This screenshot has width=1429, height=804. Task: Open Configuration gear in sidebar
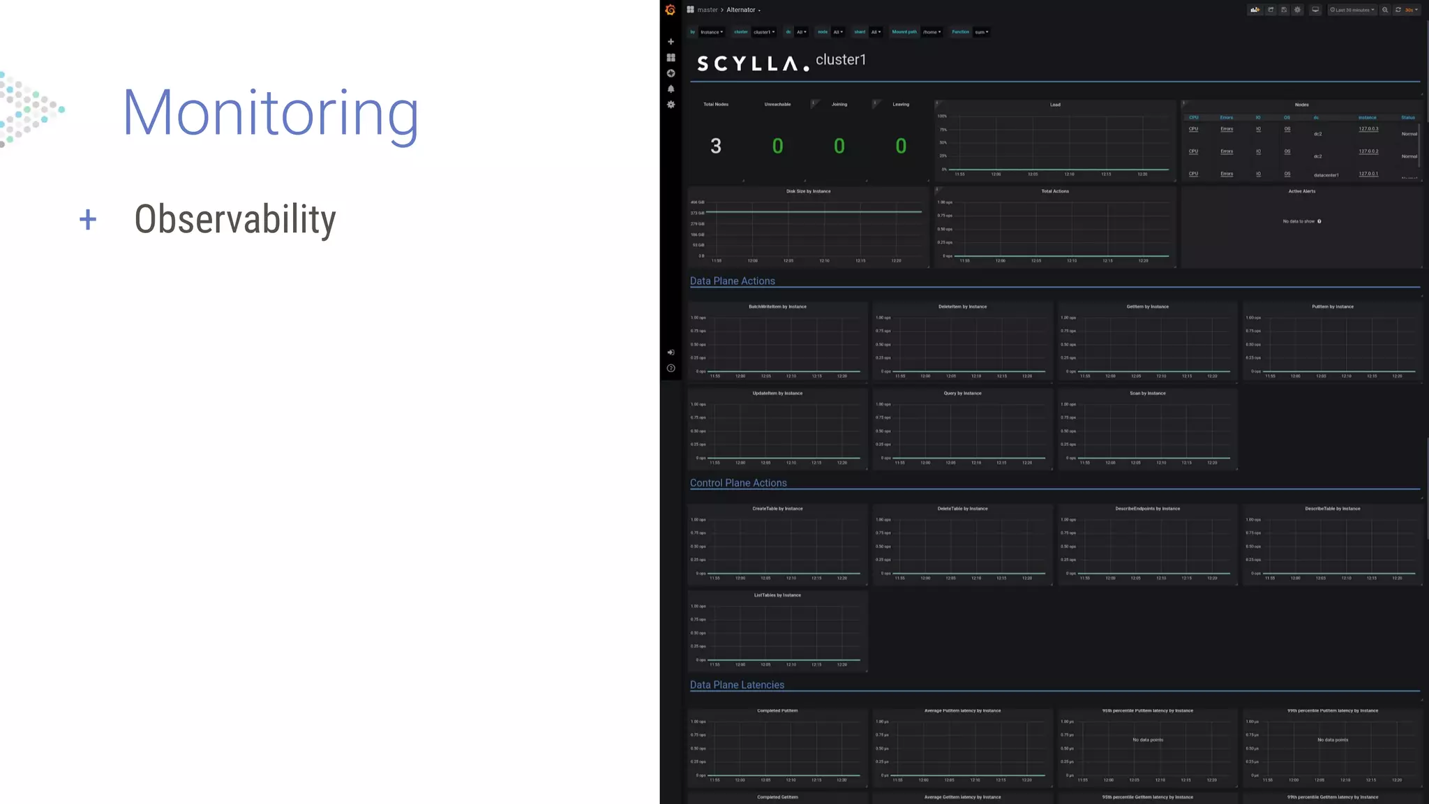click(671, 105)
